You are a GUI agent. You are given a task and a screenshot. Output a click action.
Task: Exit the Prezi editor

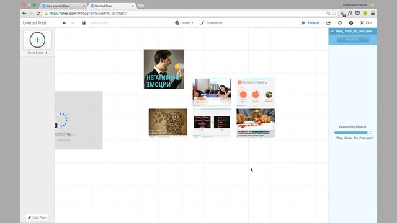(x=366, y=23)
